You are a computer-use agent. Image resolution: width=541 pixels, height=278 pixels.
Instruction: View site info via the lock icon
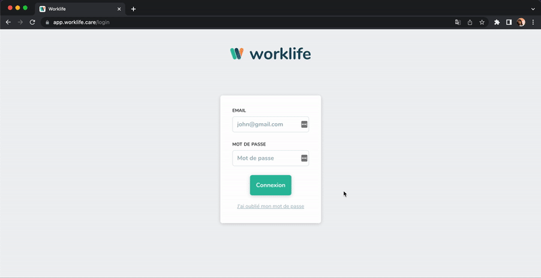[47, 22]
